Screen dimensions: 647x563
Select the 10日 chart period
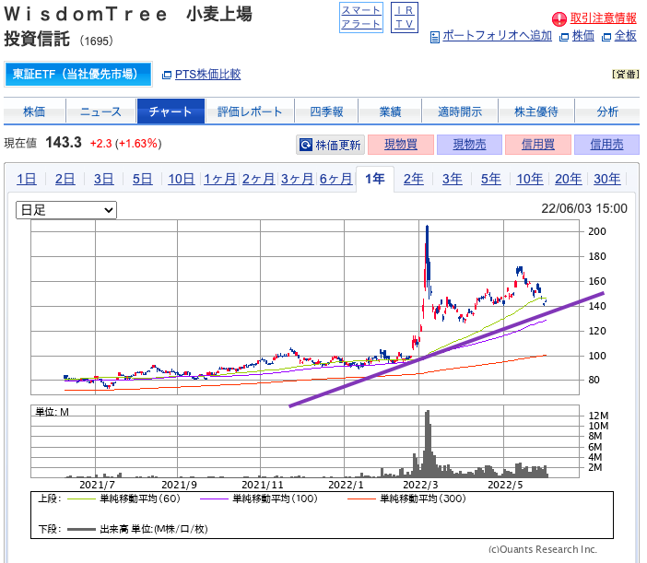[x=182, y=179]
